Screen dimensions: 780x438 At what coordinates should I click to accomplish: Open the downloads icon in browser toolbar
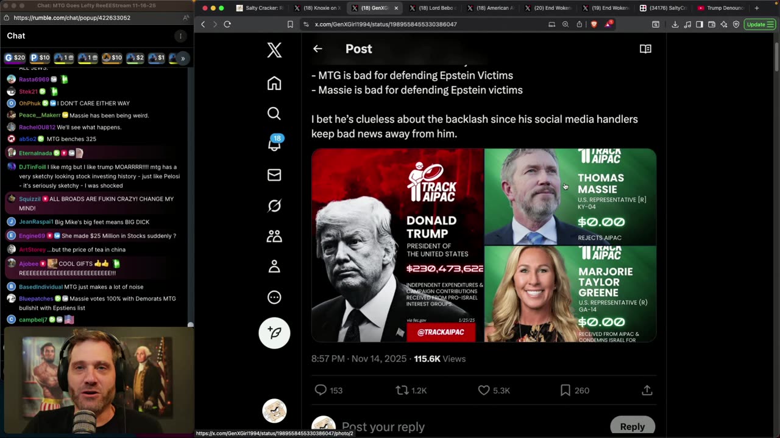tap(675, 24)
